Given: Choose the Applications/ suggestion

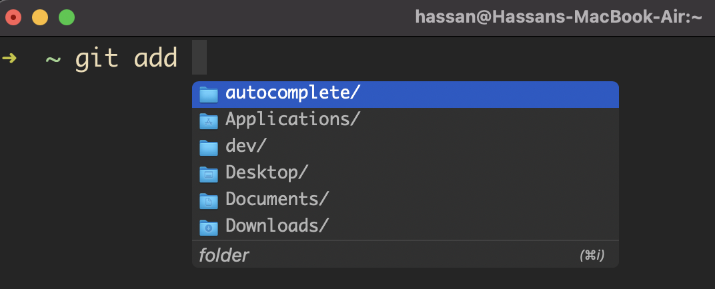Looking at the screenshot, I should click(x=405, y=121).
